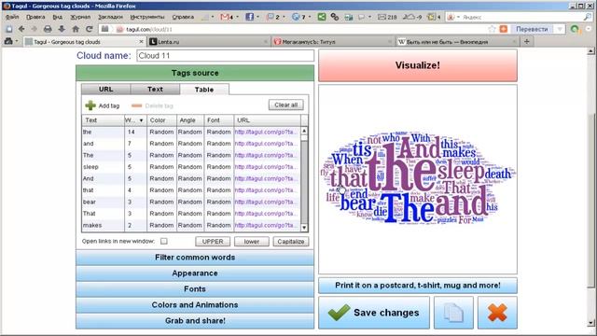Image resolution: width=597 pixels, height=336 pixels.
Task: Click the bookmark star in address bar
Action: (492, 29)
